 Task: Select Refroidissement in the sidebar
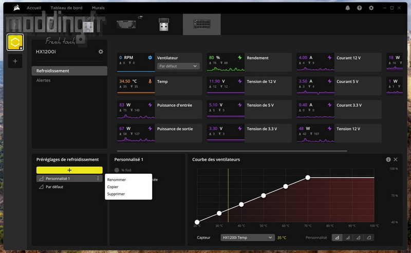tap(69, 71)
